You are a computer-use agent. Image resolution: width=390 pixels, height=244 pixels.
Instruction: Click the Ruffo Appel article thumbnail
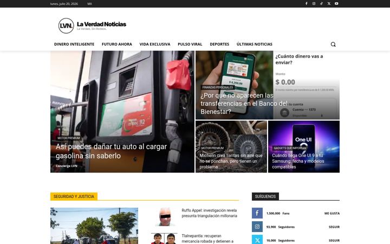point(165,217)
